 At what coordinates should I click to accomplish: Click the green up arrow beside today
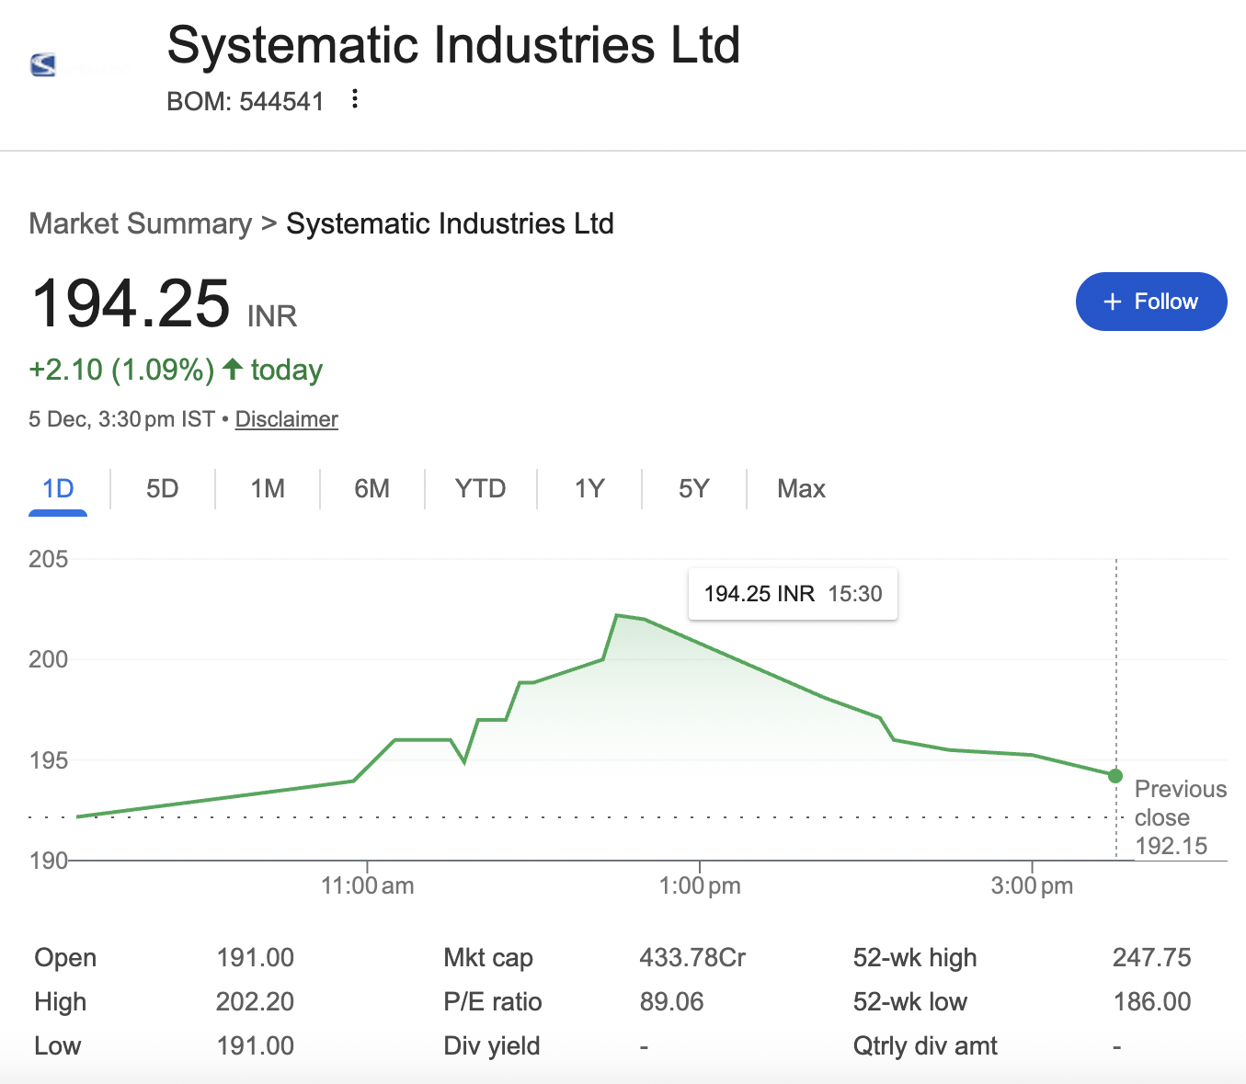[234, 370]
